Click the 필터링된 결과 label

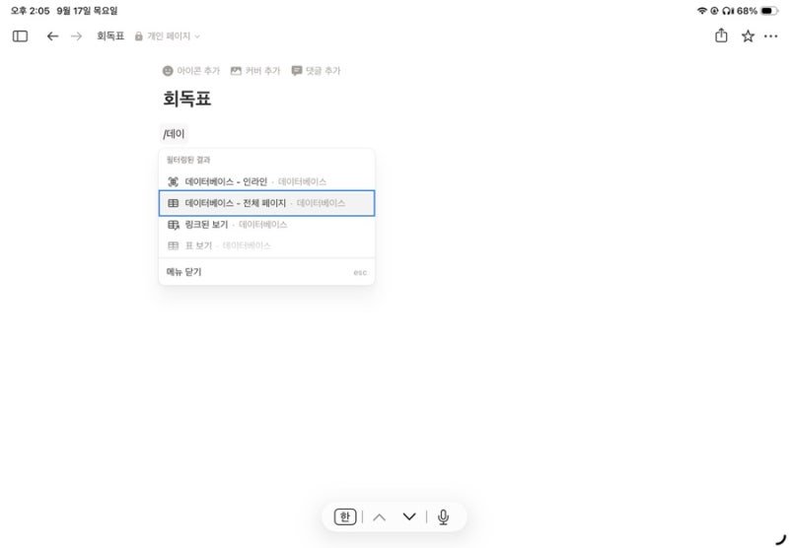(188, 160)
